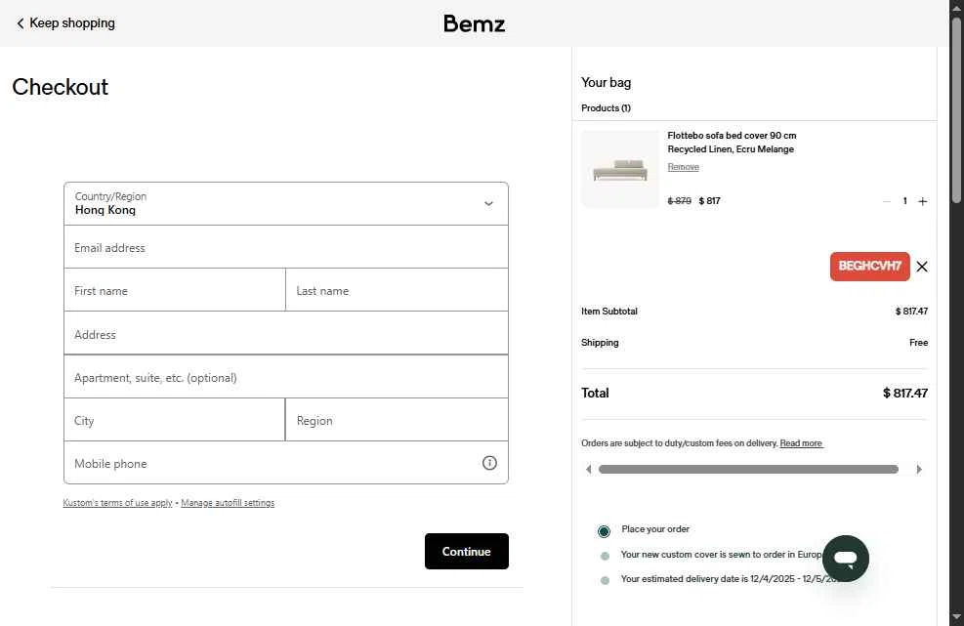Image resolution: width=964 pixels, height=626 pixels.
Task: Focus the First name field
Action: coord(175,290)
